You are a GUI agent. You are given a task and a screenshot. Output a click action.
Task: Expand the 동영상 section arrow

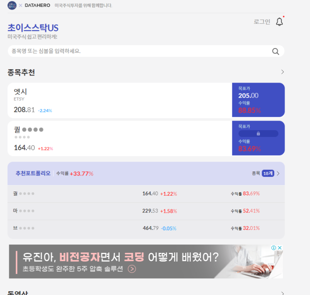pos(282,293)
